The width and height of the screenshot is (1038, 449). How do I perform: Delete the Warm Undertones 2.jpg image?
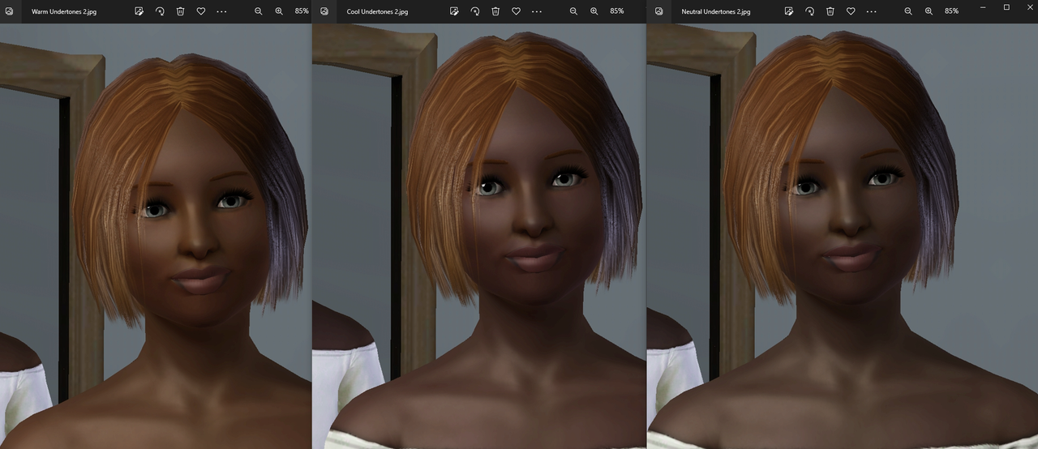pyautogui.click(x=180, y=11)
